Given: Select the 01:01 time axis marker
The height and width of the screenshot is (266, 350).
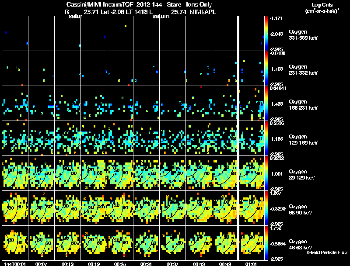Looking at the screenshot, I should click(x=251, y=264).
